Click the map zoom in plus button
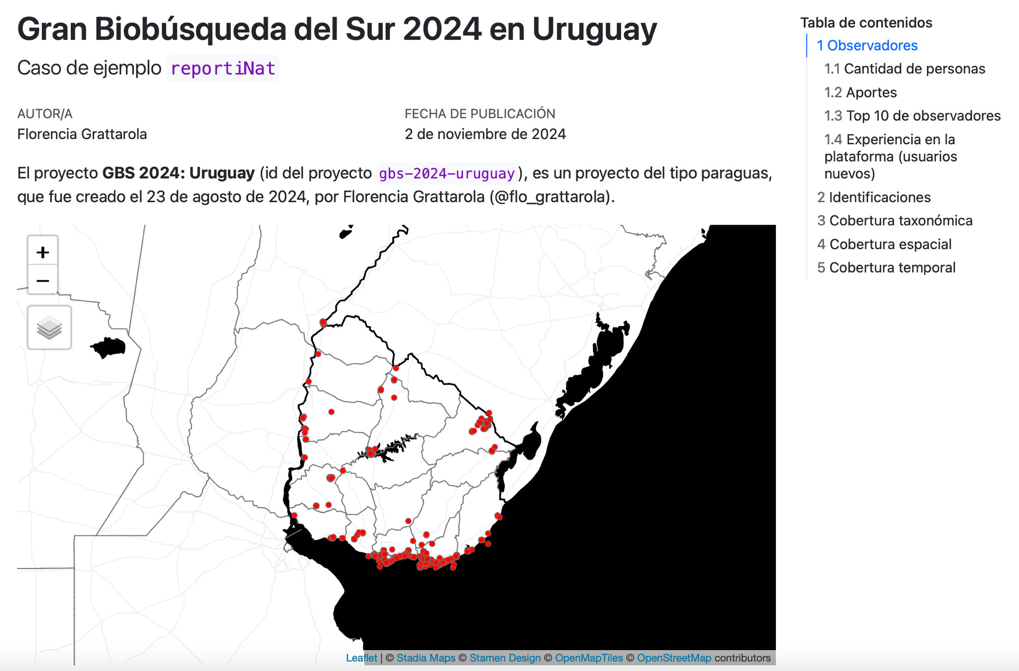The image size is (1019, 671). pos(43,252)
